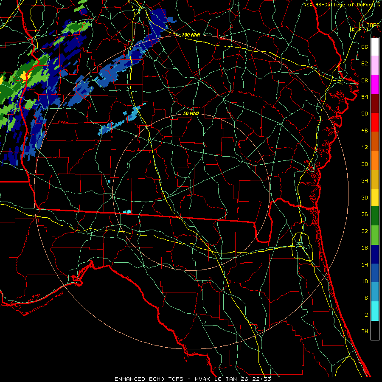
Task: Click the legend value 10
Action: [x=365, y=281]
